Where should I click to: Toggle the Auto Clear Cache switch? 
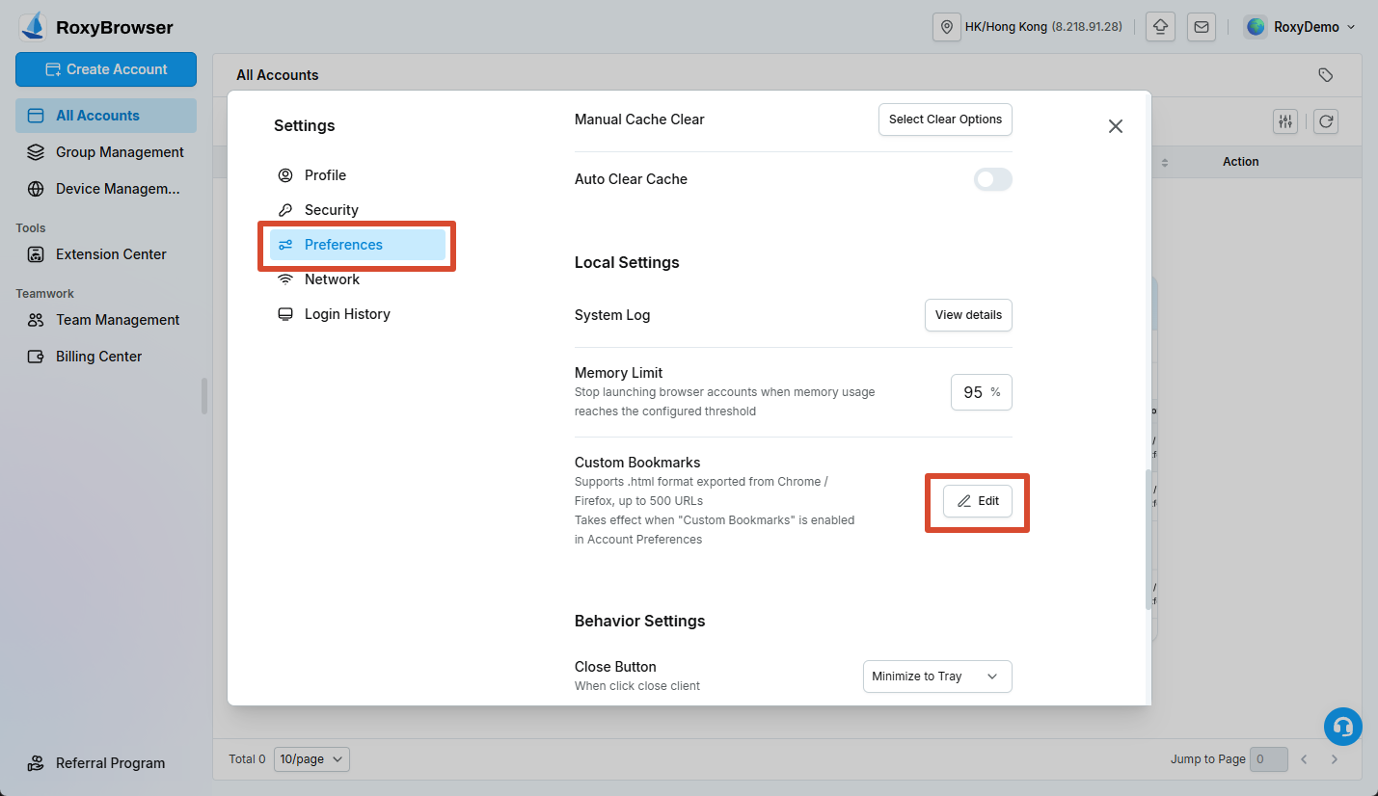pyautogui.click(x=992, y=179)
